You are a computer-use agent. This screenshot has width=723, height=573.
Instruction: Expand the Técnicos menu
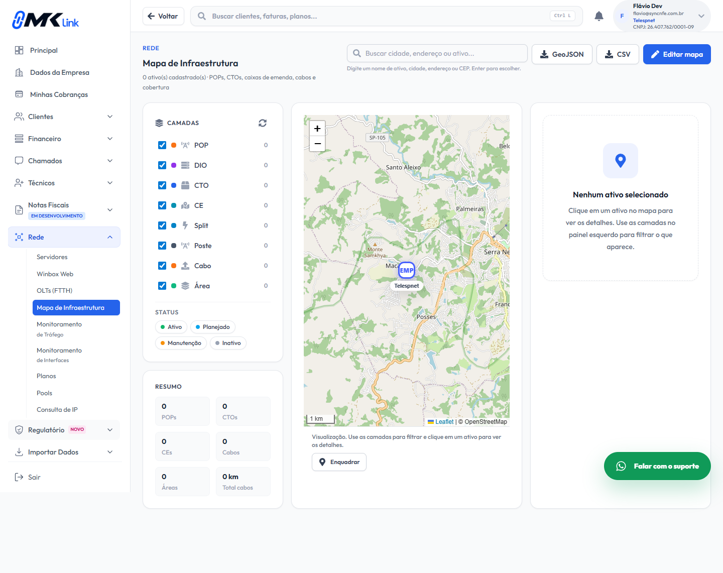tap(64, 183)
